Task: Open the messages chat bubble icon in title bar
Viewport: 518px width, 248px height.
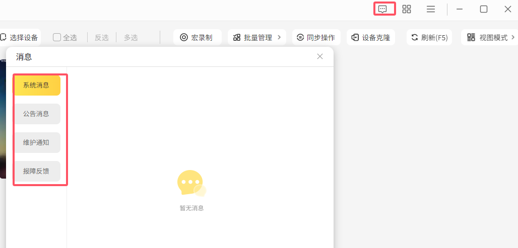Action: pyautogui.click(x=382, y=9)
